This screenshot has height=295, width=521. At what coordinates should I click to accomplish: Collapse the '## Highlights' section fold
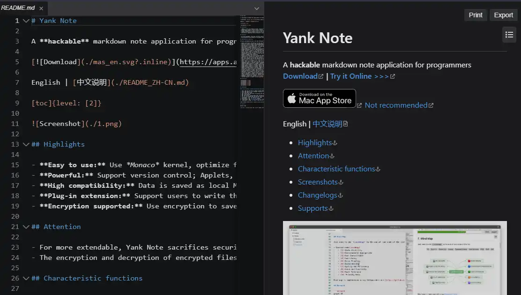[26, 144]
